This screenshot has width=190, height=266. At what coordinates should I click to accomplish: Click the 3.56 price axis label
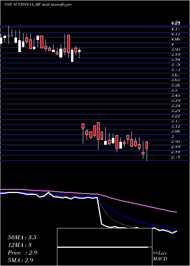click(176, 85)
